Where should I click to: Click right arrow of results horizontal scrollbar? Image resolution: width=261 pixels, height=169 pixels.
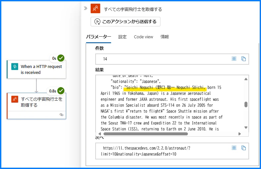pyautogui.click(x=239, y=134)
